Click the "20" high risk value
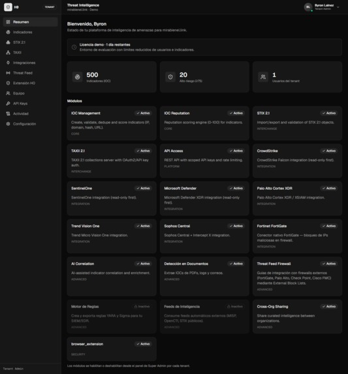 pos(183,75)
